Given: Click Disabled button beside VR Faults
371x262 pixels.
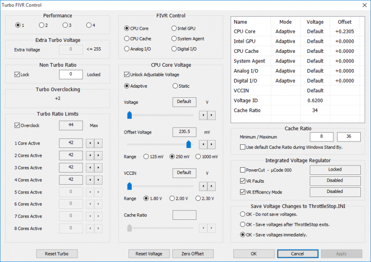Looking at the screenshot, I should click(x=335, y=181).
